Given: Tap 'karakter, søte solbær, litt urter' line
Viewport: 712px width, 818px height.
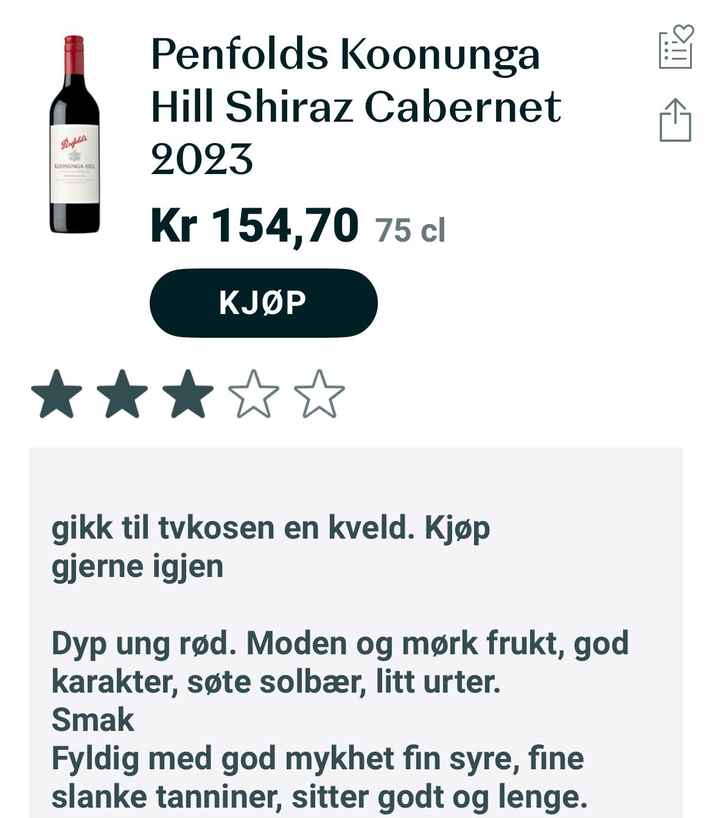Looking at the screenshot, I should point(276,682).
